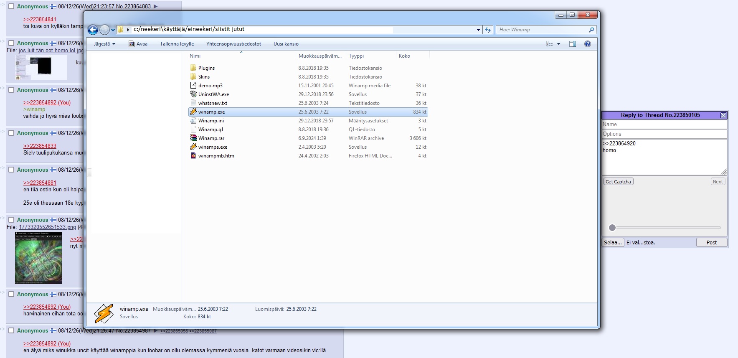Click the reply comment text area
The image size is (738, 358).
coord(664,157)
